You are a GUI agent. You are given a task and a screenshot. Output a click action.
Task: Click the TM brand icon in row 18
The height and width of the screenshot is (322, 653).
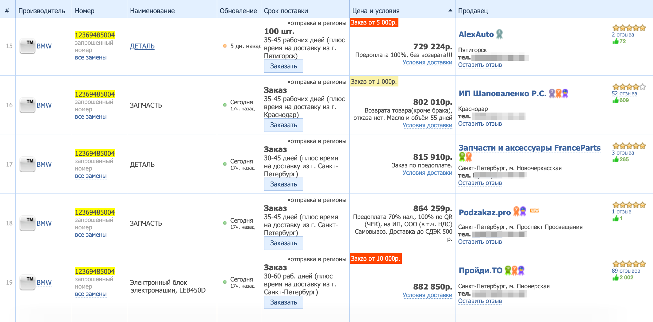point(27,224)
